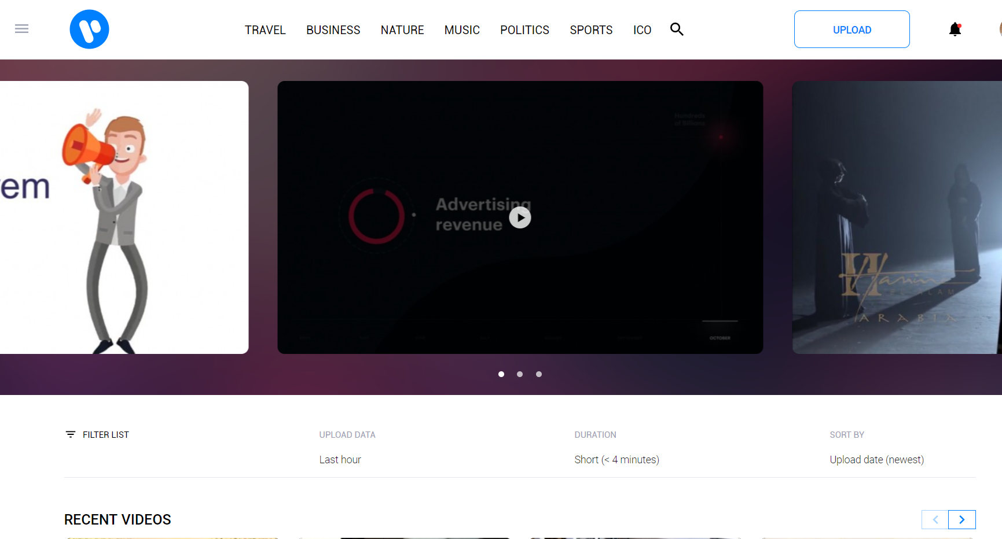This screenshot has height=539, width=1002.
Task: Click the Upload button
Action: point(851,29)
